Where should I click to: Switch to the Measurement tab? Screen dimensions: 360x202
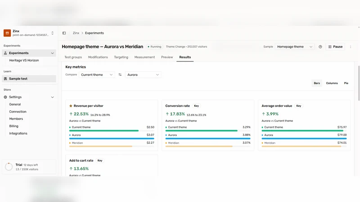tap(144, 57)
